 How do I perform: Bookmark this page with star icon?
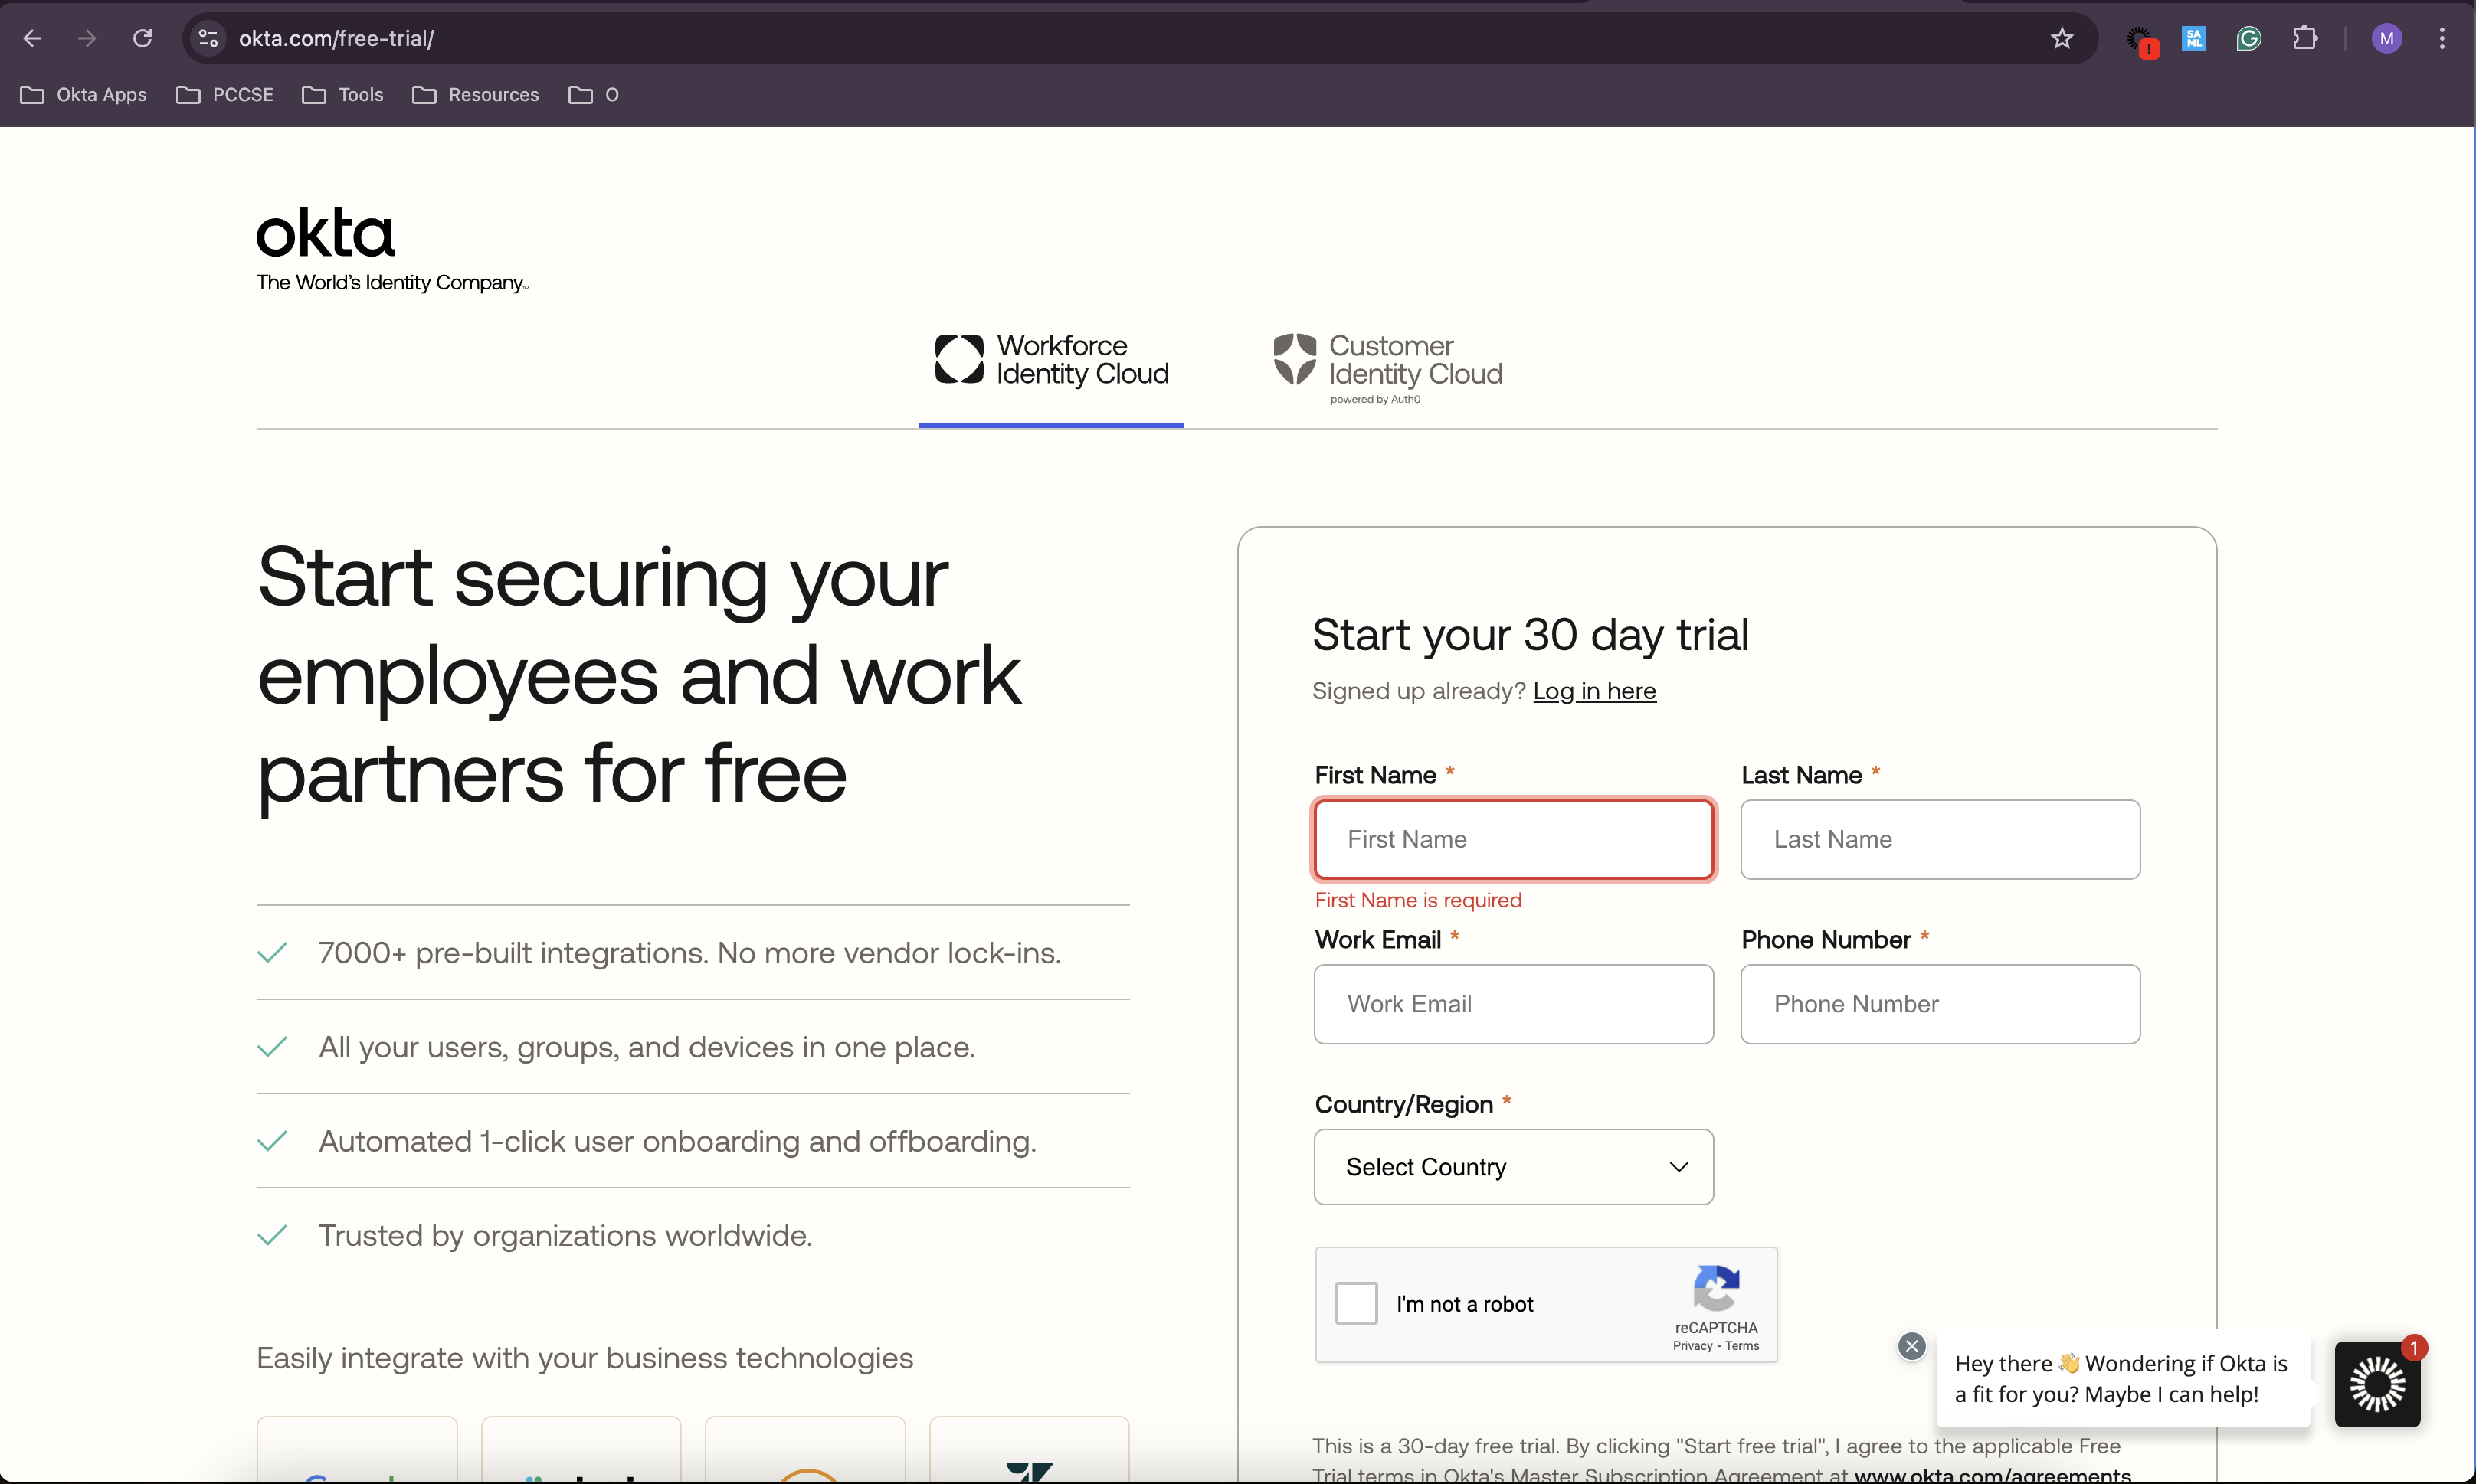2061,38
